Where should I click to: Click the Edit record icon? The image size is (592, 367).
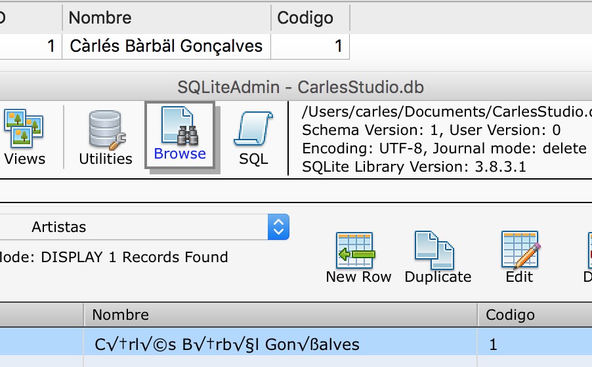[x=518, y=250]
